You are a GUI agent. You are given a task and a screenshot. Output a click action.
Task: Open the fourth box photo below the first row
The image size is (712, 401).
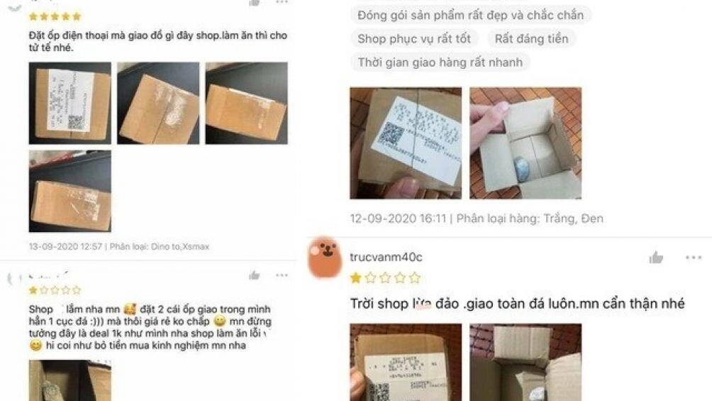point(70,192)
